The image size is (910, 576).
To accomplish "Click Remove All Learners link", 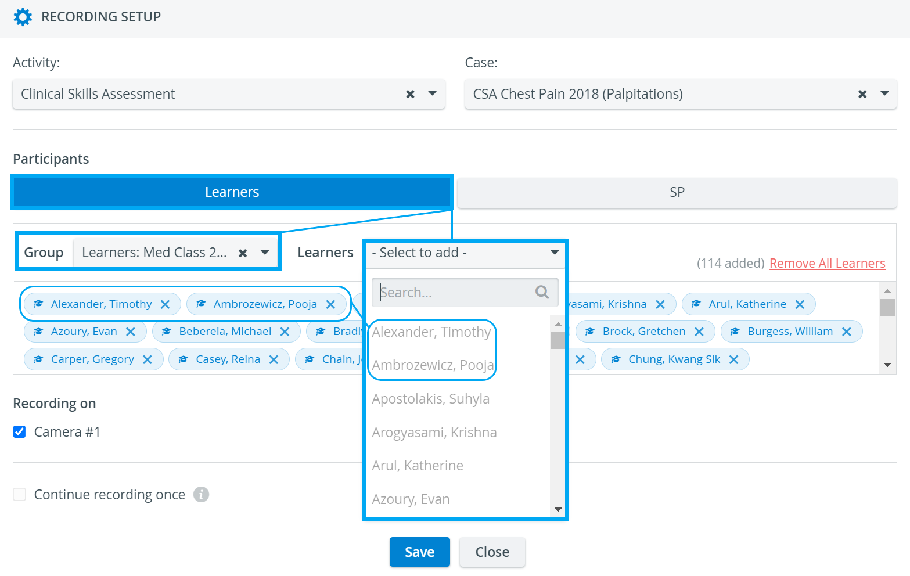I will tap(827, 263).
